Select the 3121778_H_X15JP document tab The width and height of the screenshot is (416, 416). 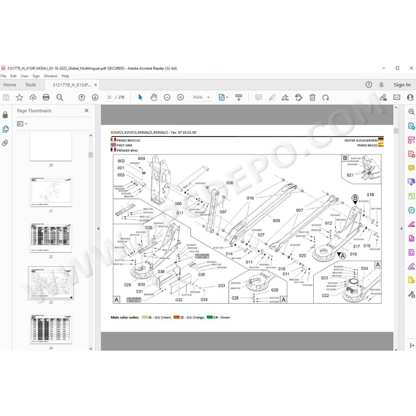click(x=72, y=85)
